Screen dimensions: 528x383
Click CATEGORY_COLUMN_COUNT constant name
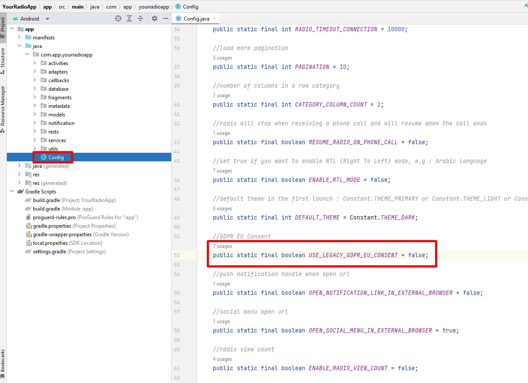click(x=331, y=105)
